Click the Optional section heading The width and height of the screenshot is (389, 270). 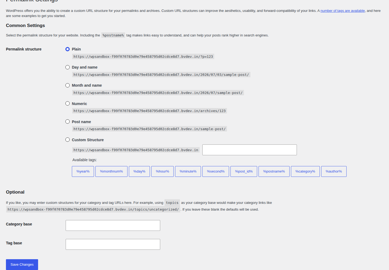[15, 192]
